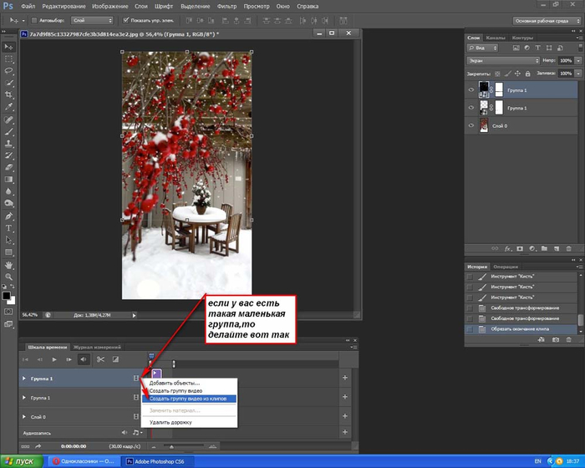
Task: Open the Слой auto-select dropdown
Action: click(x=92, y=21)
